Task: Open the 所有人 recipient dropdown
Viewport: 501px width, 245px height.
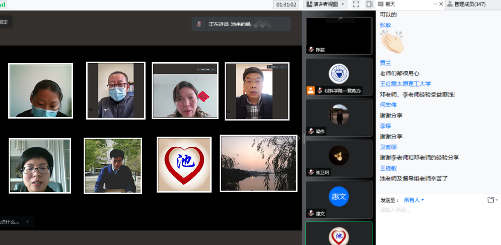Action: click(414, 200)
